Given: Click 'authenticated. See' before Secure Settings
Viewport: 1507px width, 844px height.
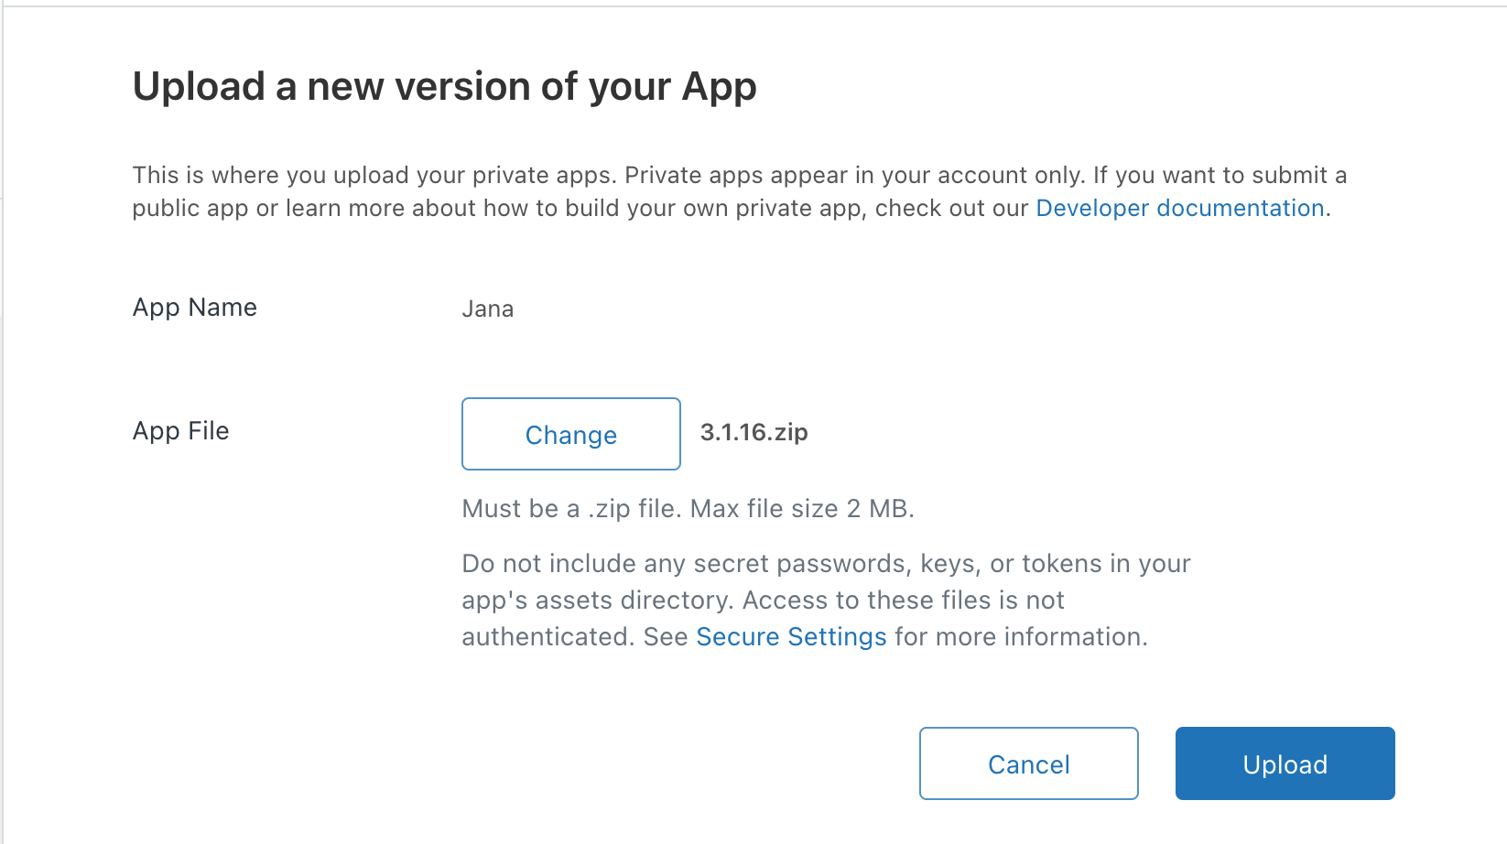Looking at the screenshot, I should tap(575, 636).
